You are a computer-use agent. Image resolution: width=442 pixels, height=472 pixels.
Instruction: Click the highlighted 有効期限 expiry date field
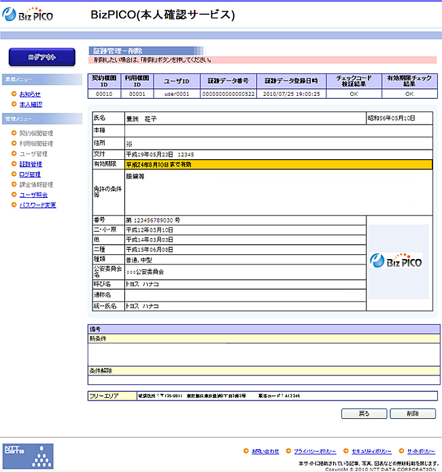[x=278, y=165]
